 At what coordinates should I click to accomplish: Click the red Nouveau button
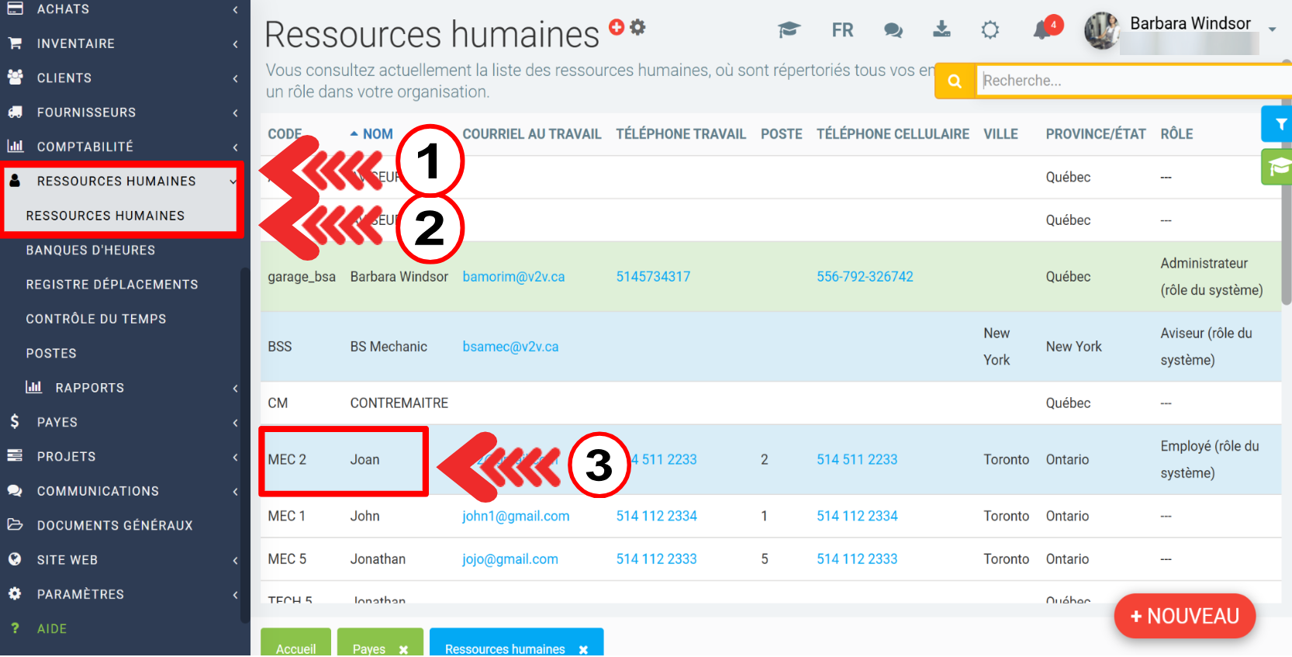point(1184,617)
